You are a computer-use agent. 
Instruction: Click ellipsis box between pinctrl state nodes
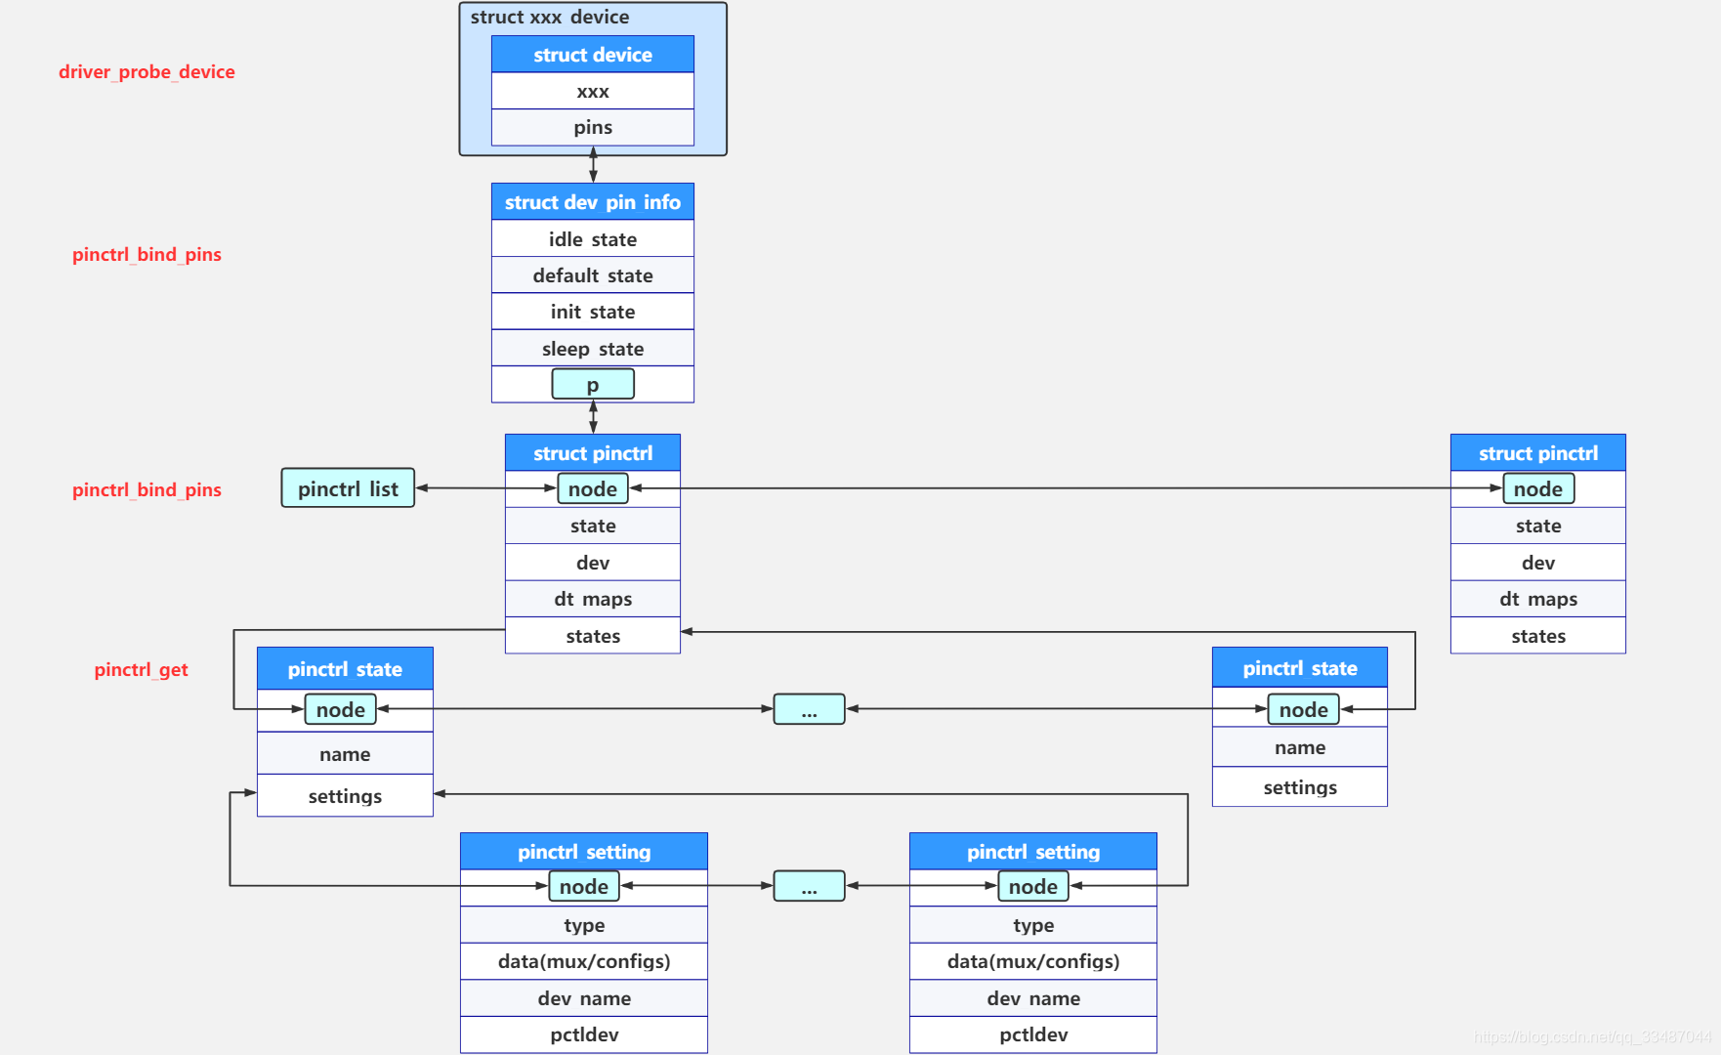pyautogui.click(x=809, y=710)
